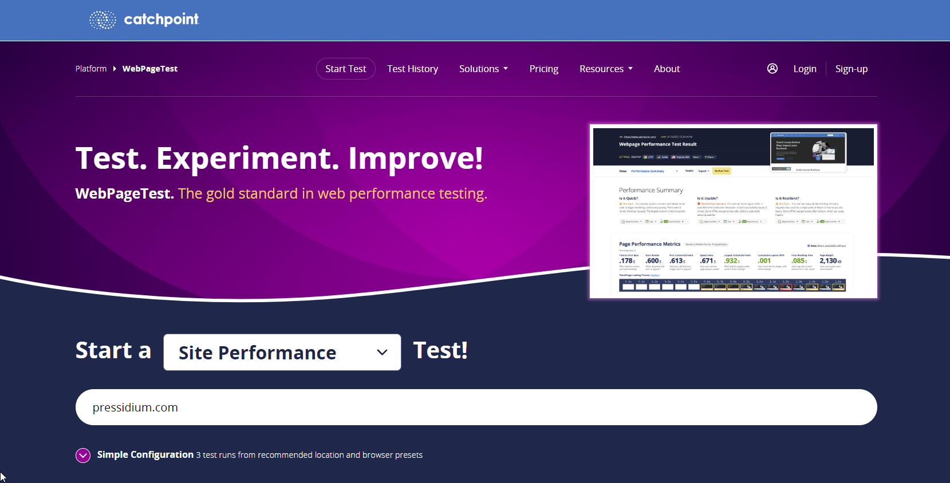This screenshot has height=483, width=950.
Task: Click the Catchpoint dotted globe logo
Action: pos(103,20)
